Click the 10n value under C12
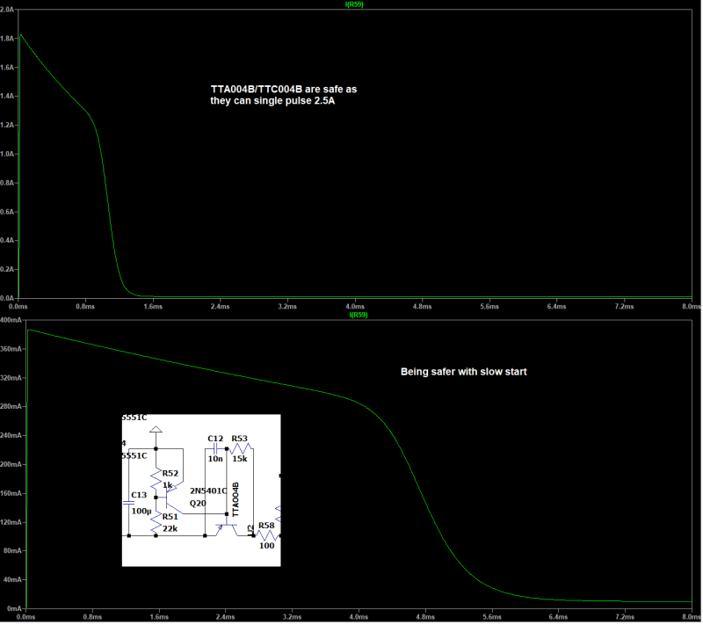Screen dimensions: 703x625 [215, 459]
